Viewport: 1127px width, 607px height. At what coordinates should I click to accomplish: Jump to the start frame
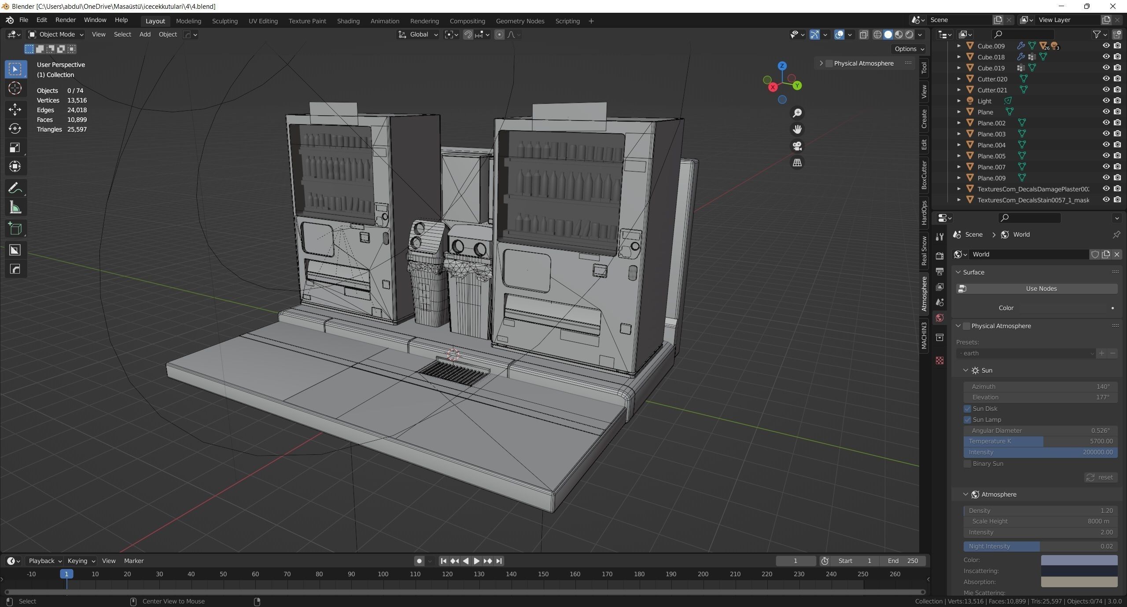pyautogui.click(x=443, y=561)
